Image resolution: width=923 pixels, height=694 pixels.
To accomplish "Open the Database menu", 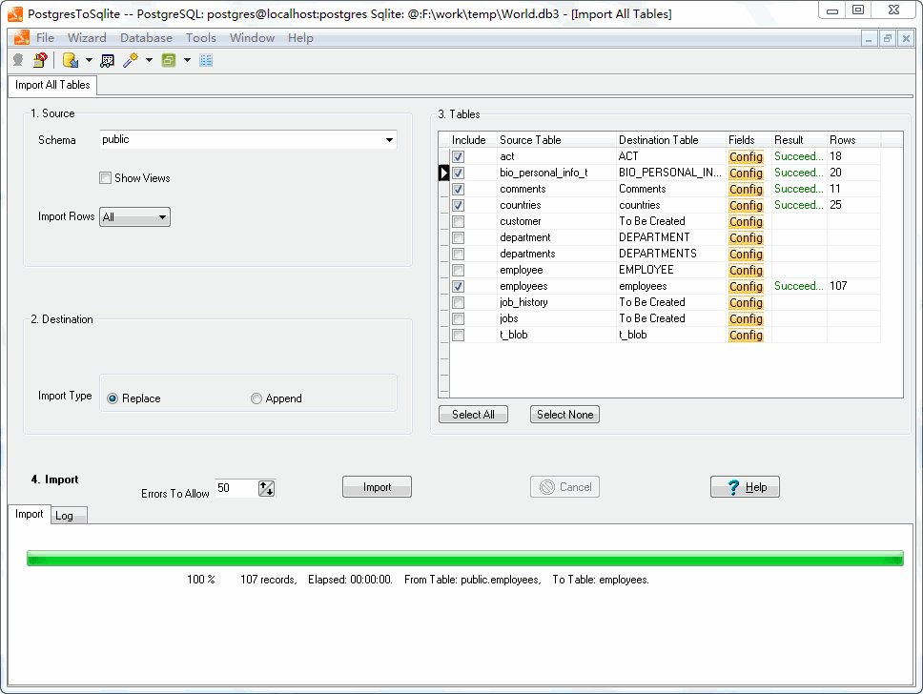I will tap(146, 38).
